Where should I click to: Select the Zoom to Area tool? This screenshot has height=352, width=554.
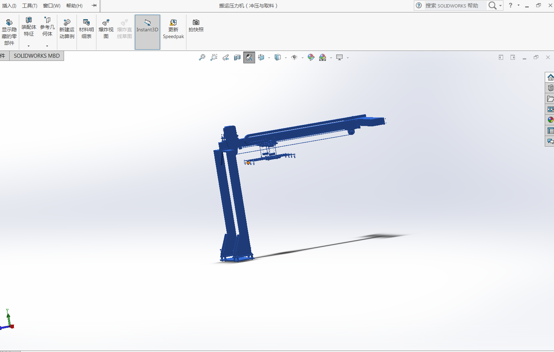point(214,57)
